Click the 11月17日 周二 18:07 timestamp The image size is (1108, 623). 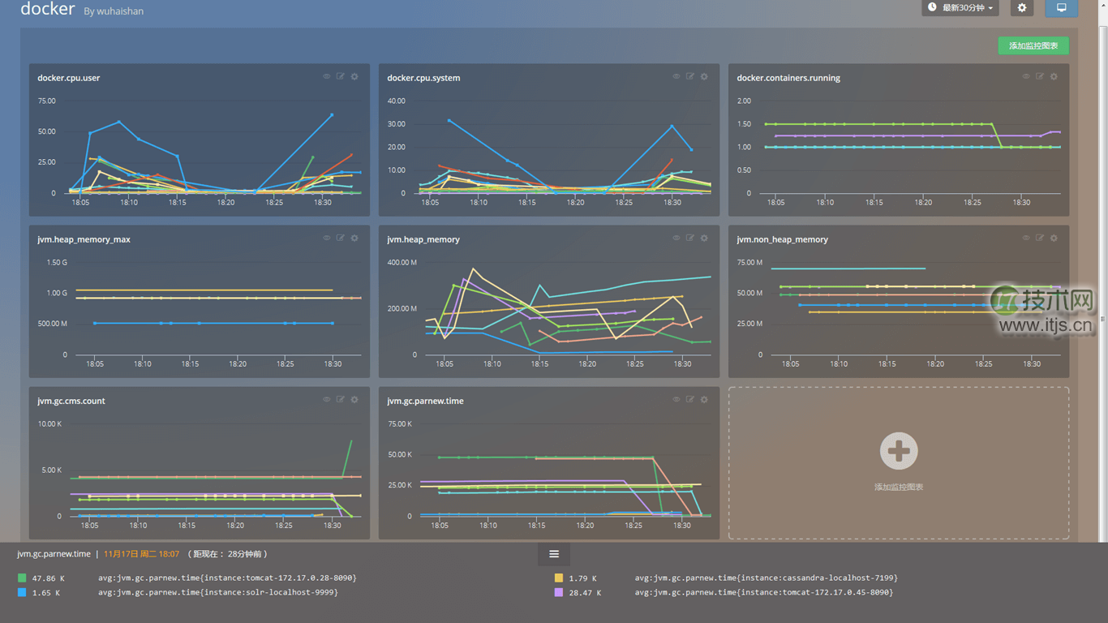[141, 554]
